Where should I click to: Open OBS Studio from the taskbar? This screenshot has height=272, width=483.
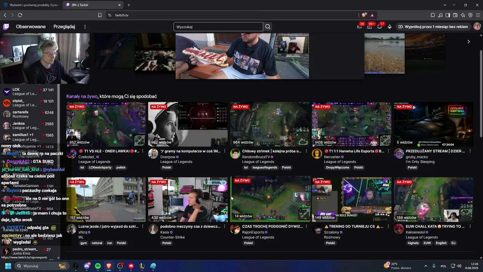coord(120,266)
